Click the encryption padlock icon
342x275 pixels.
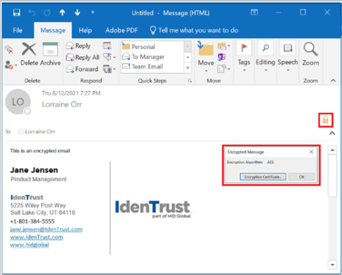[325, 120]
